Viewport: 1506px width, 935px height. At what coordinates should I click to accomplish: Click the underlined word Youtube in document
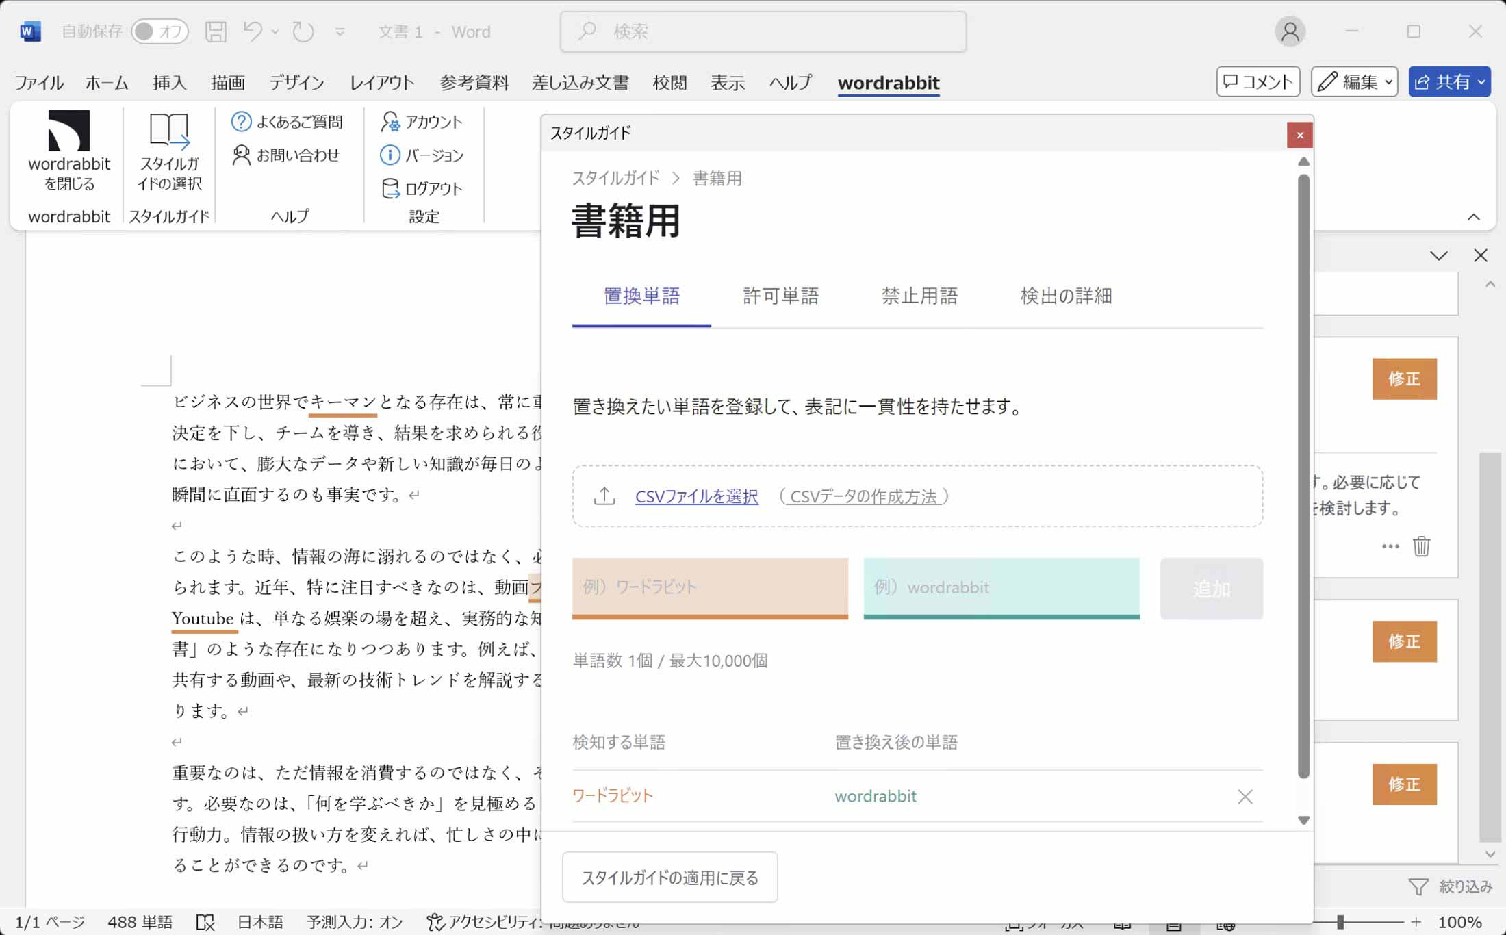pos(203,618)
